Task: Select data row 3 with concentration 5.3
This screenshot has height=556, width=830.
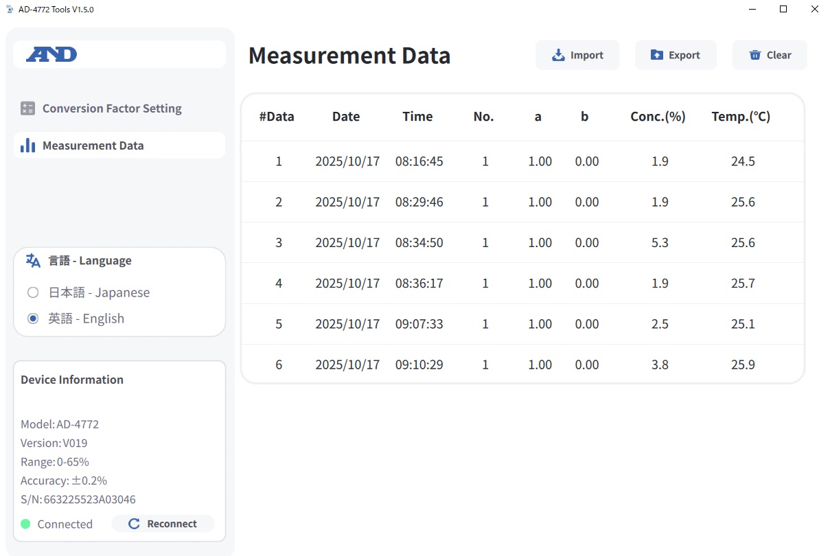Action: (522, 242)
